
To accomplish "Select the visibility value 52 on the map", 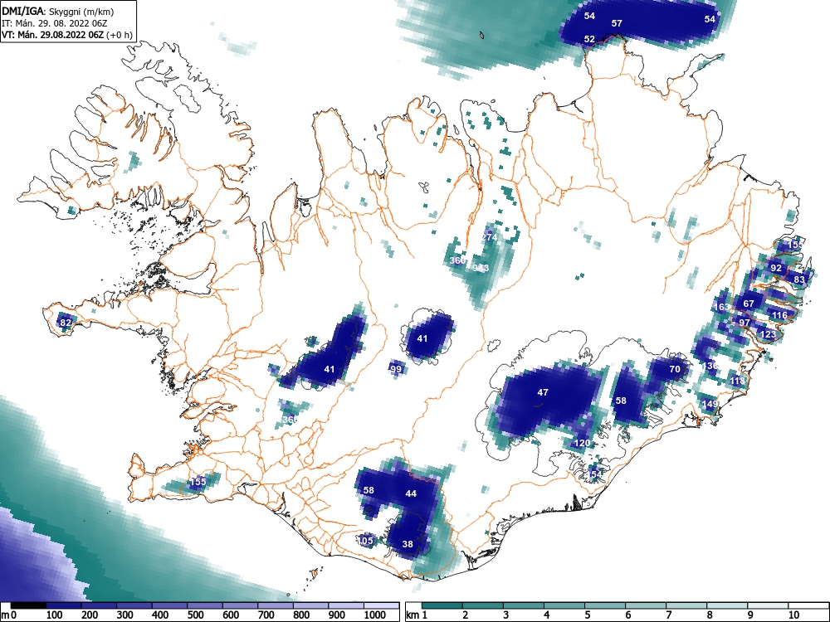I will tap(589, 39).
